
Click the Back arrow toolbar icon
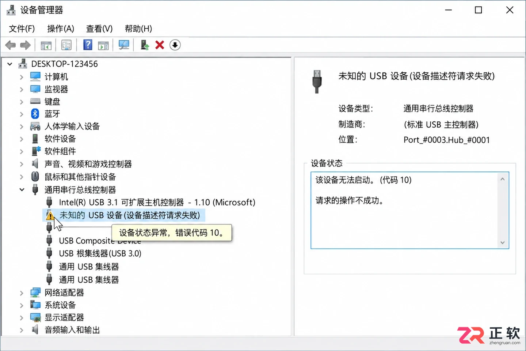(11, 45)
